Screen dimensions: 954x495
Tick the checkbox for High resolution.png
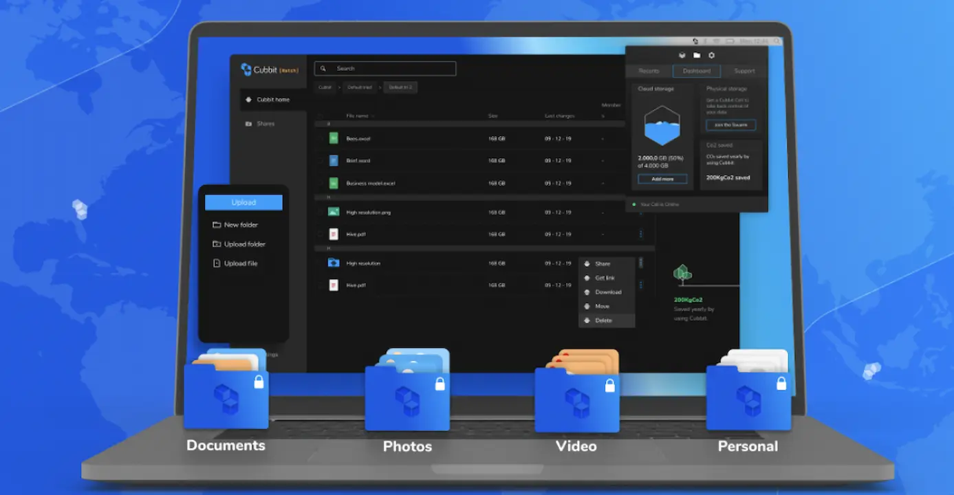[321, 212]
